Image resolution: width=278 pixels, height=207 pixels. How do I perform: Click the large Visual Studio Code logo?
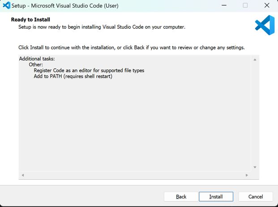(x=265, y=25)
